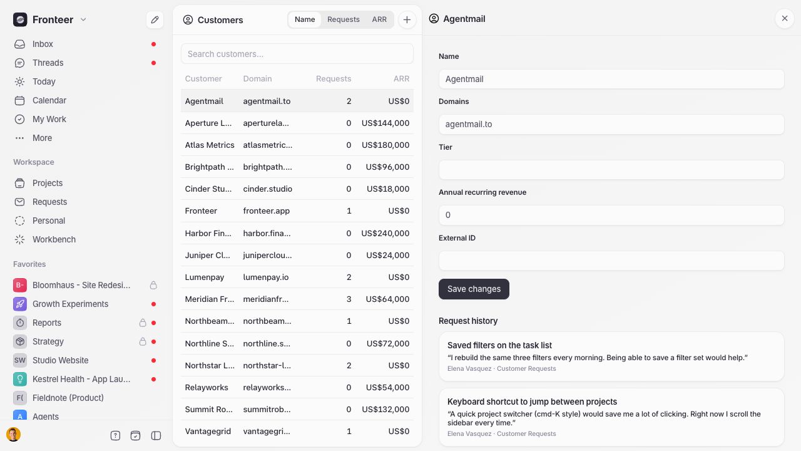Click the Name input field

[611, 79]
